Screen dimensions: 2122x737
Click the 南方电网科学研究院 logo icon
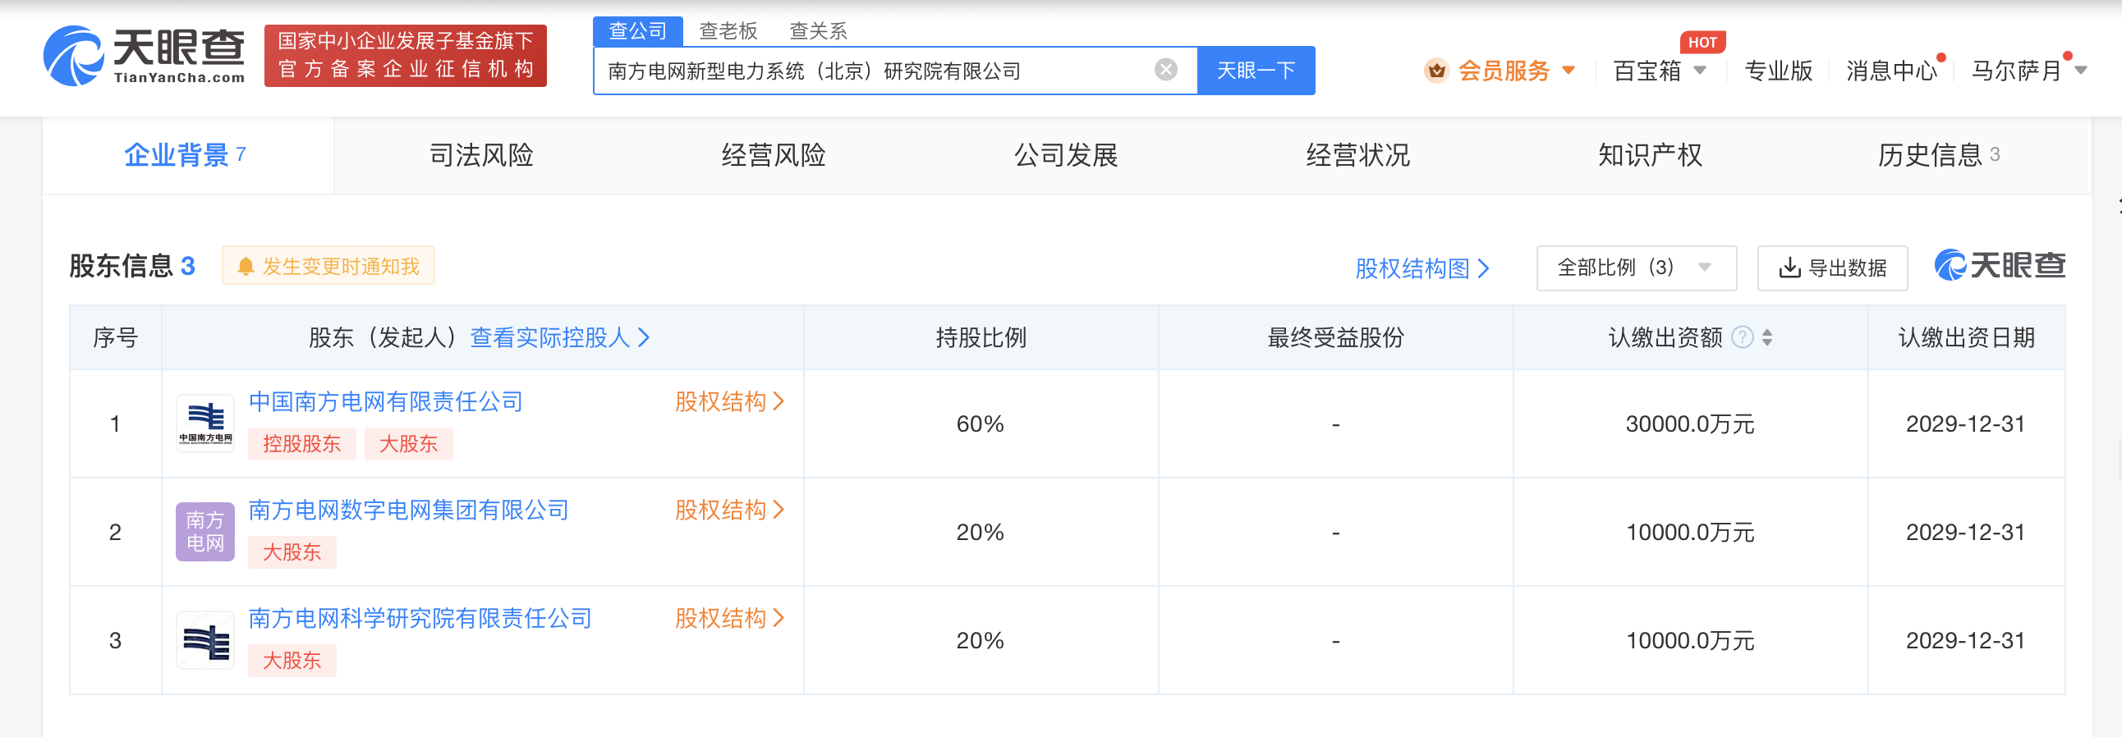(205, 641)
